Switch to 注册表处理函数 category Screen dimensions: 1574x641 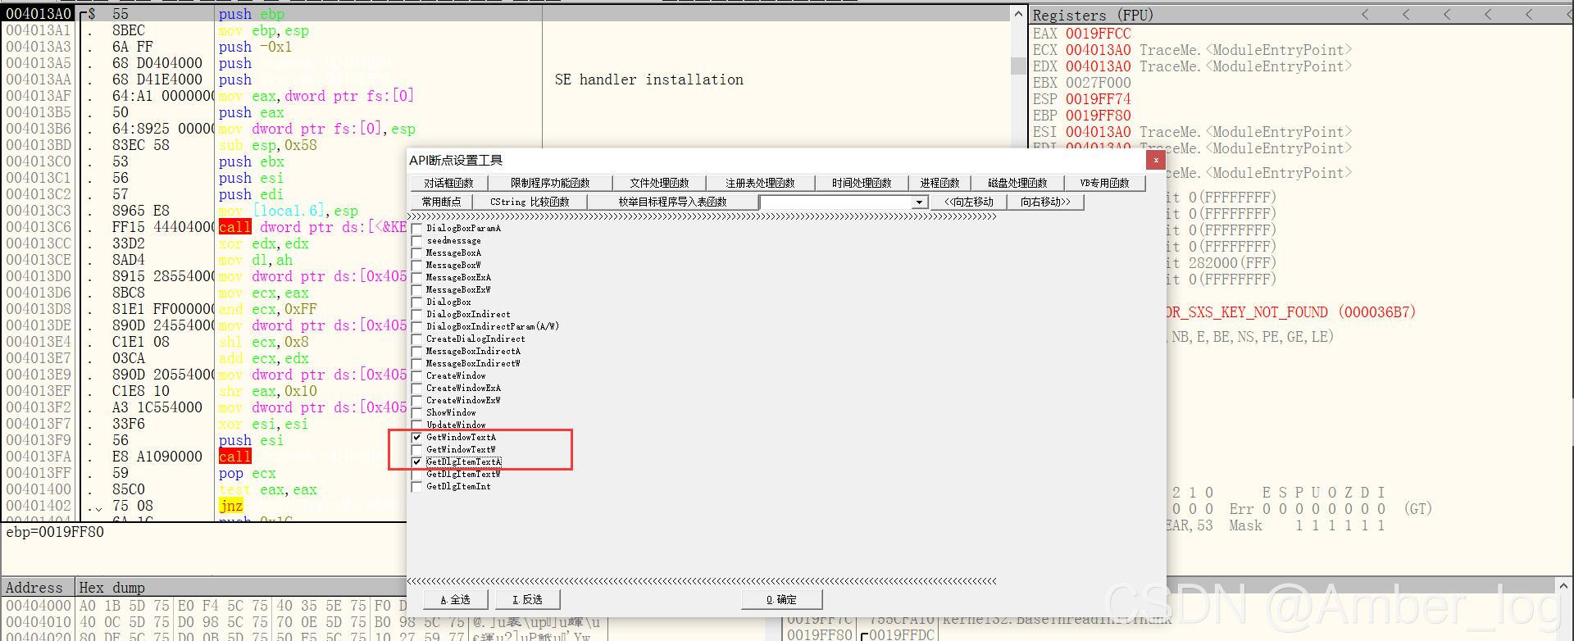pos(760,183)
